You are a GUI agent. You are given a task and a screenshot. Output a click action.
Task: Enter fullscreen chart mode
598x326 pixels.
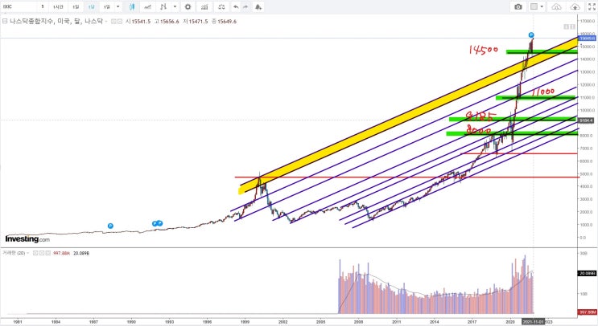(592, 7)
